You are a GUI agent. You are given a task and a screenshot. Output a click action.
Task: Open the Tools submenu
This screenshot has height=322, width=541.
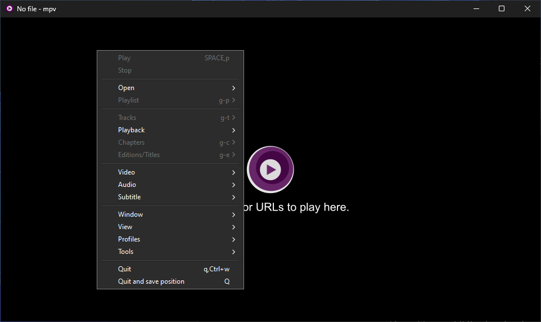(x=170, y=252)
